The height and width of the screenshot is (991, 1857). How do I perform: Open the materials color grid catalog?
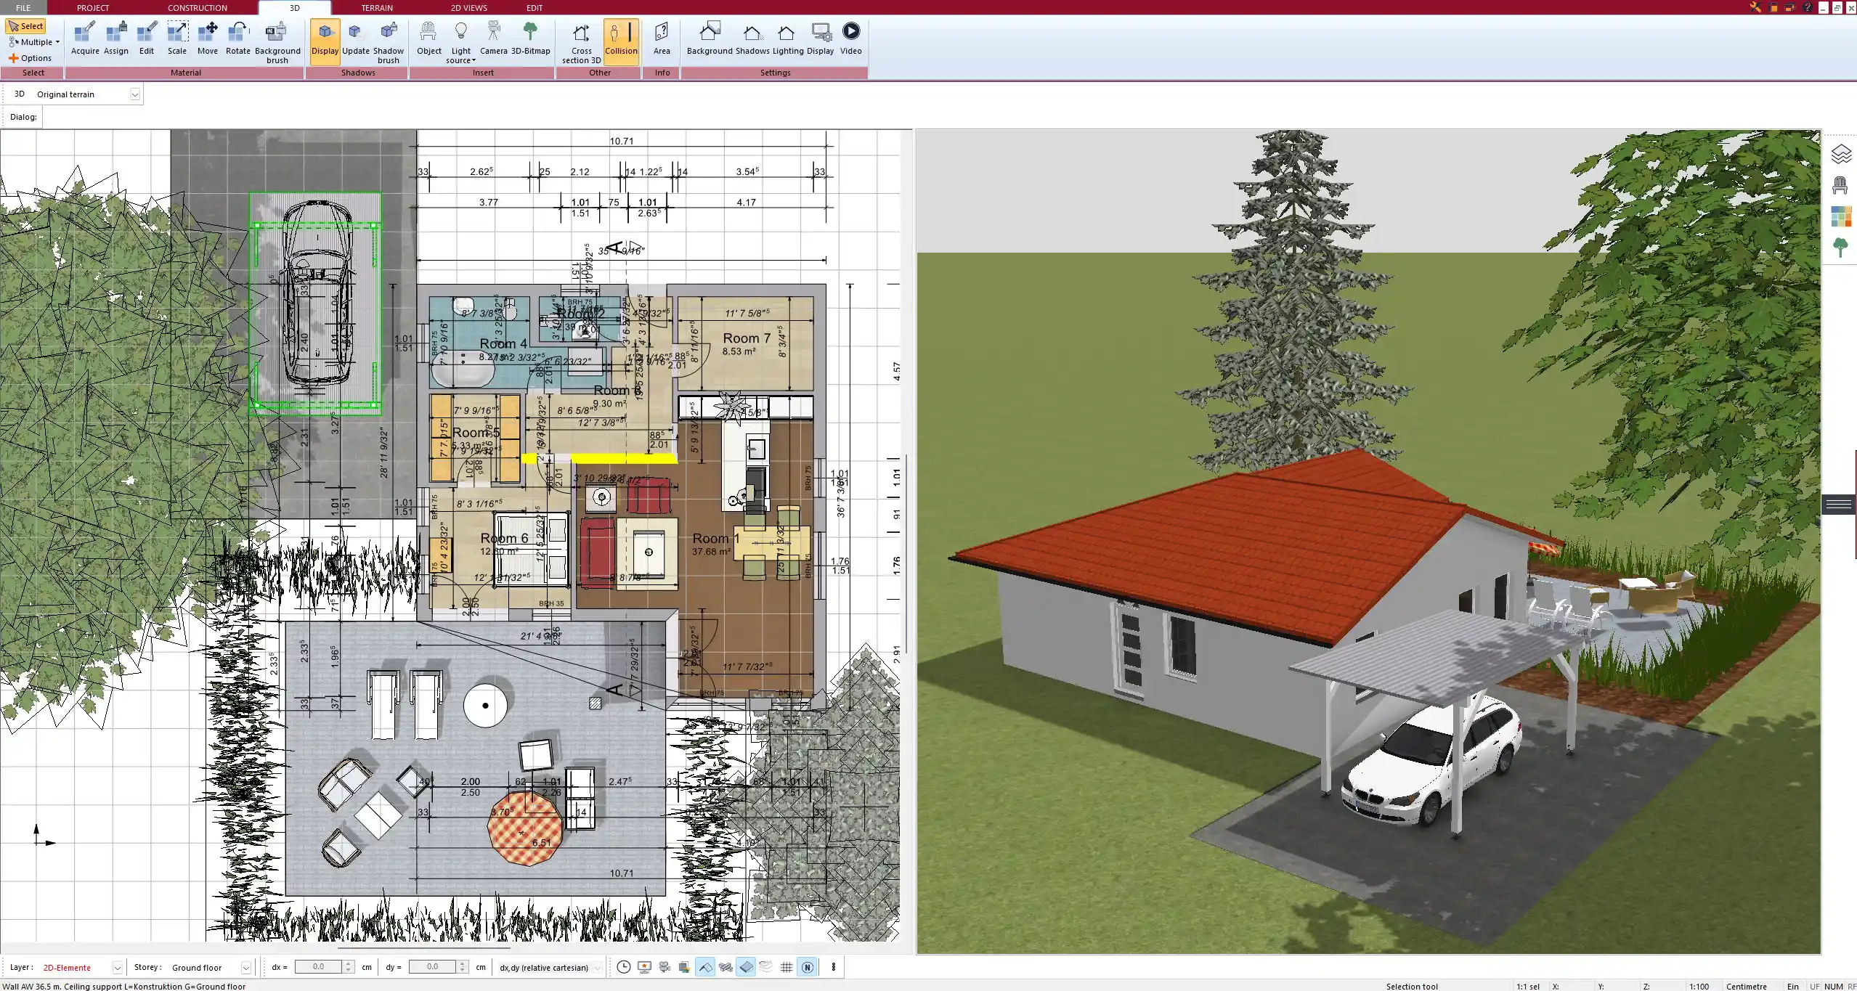(1840, 216)
